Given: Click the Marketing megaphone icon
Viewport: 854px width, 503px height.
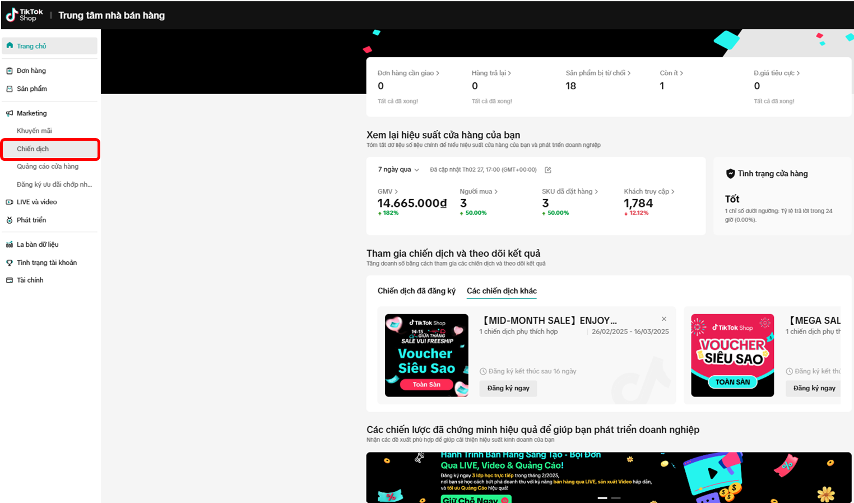Looking at the screenshot, I should [10, 113].
